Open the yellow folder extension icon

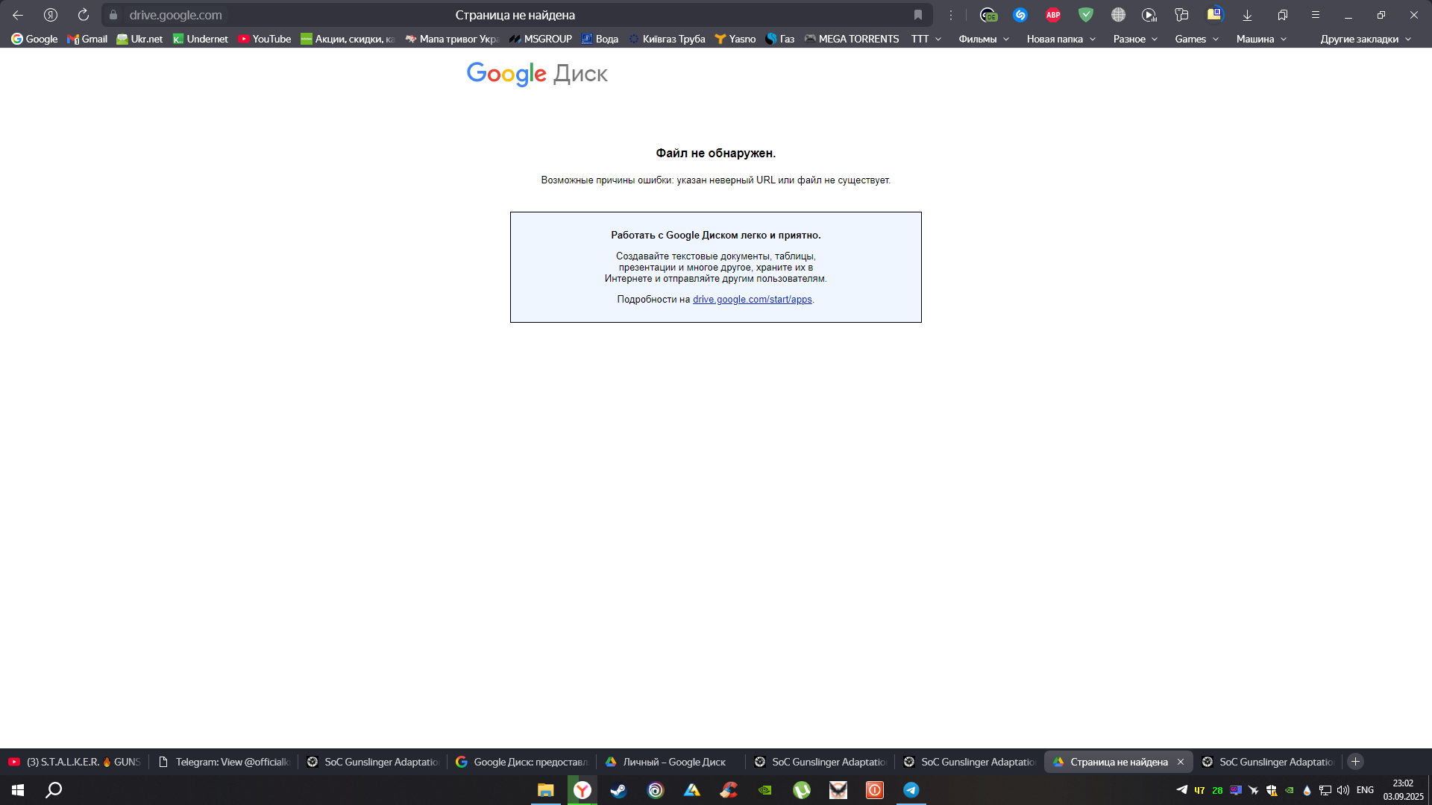click(x=1215, y=15)
